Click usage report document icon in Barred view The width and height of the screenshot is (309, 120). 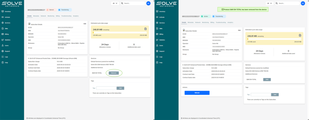(x=145, y=29)
